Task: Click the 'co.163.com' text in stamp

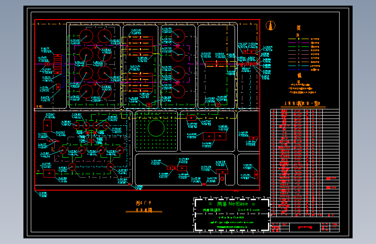Action: click(x=248, y=210)
